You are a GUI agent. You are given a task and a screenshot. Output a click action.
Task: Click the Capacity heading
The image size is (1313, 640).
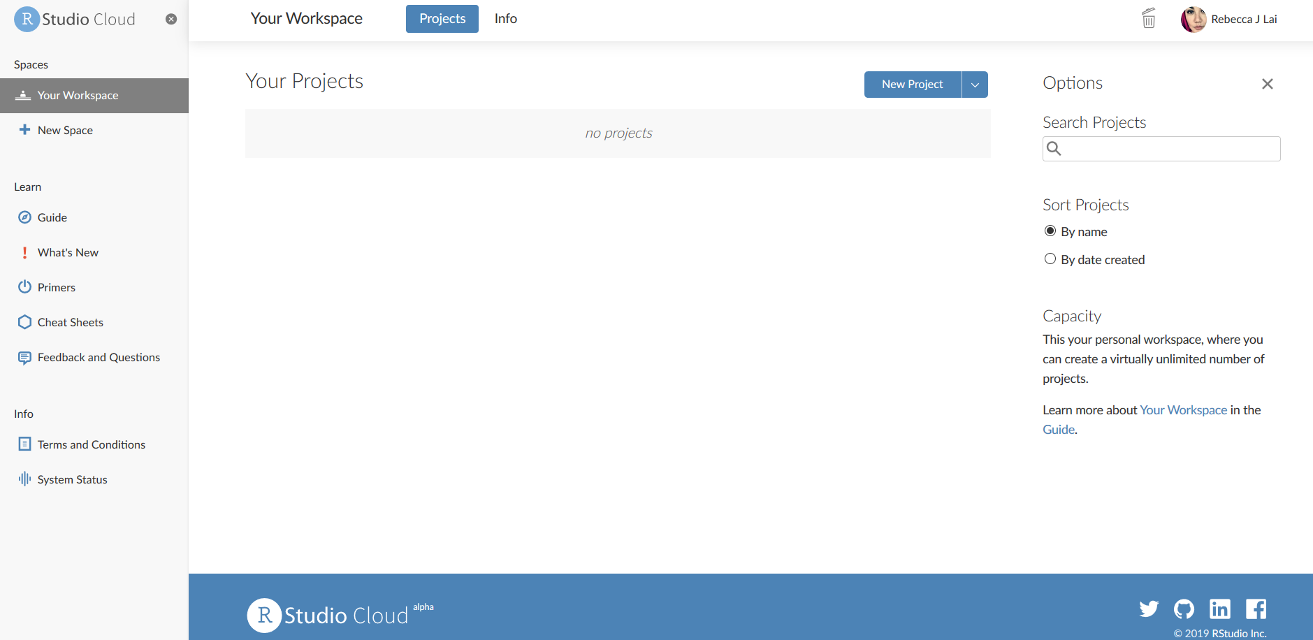[1072, 317]
